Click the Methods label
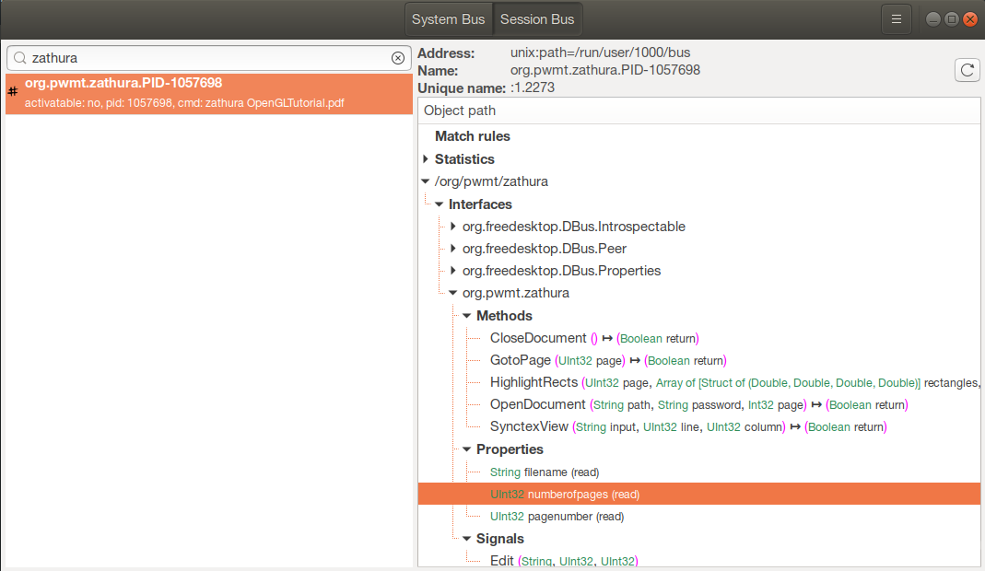 [x=504, y=315]
